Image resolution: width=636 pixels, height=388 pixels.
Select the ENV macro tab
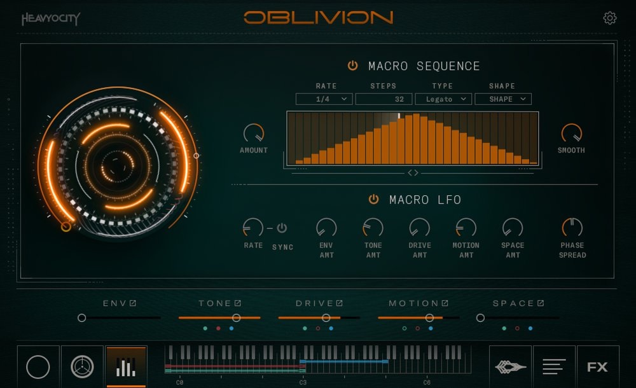tap(118, 303)
